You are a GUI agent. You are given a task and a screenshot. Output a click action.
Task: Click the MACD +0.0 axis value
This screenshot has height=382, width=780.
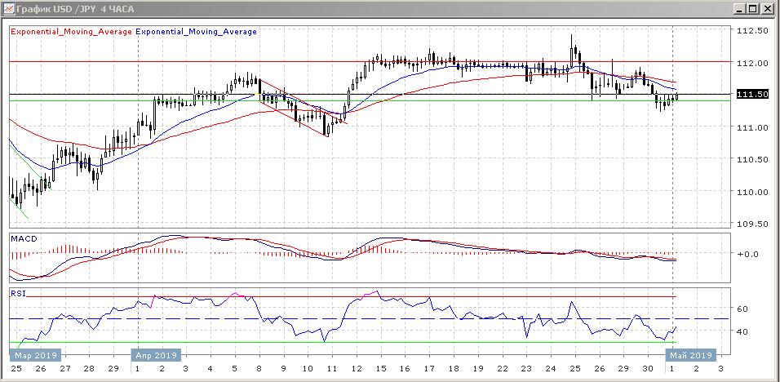coord(747,254)
